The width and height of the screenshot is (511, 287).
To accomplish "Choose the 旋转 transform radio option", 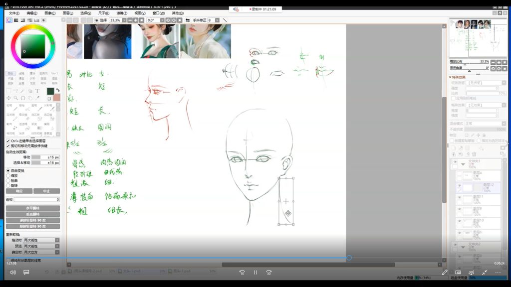I will click(8, 185).
